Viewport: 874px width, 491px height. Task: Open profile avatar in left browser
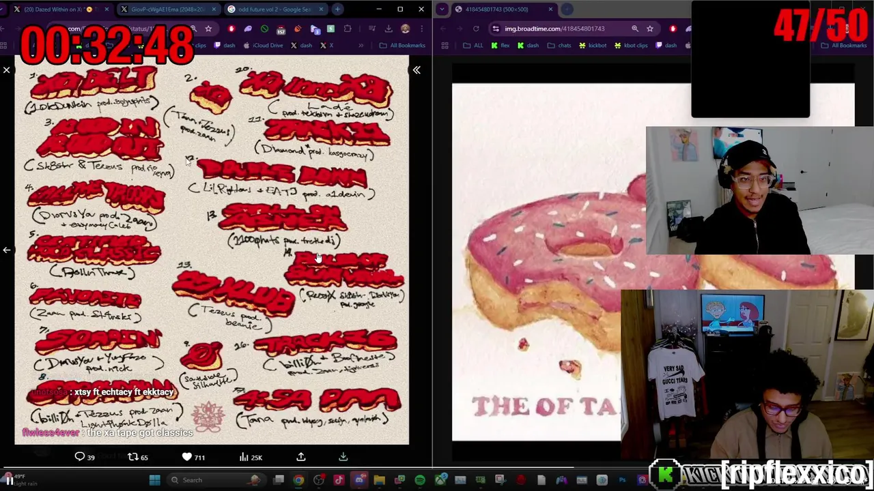pyautogui.click(x=405, y=29)
